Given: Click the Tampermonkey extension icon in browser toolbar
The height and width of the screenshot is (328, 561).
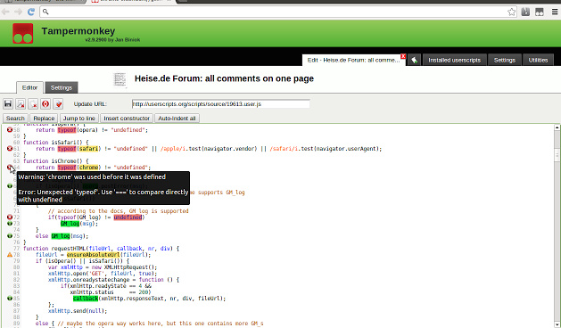Looking at the screenshot, I should tap(540, 12).
